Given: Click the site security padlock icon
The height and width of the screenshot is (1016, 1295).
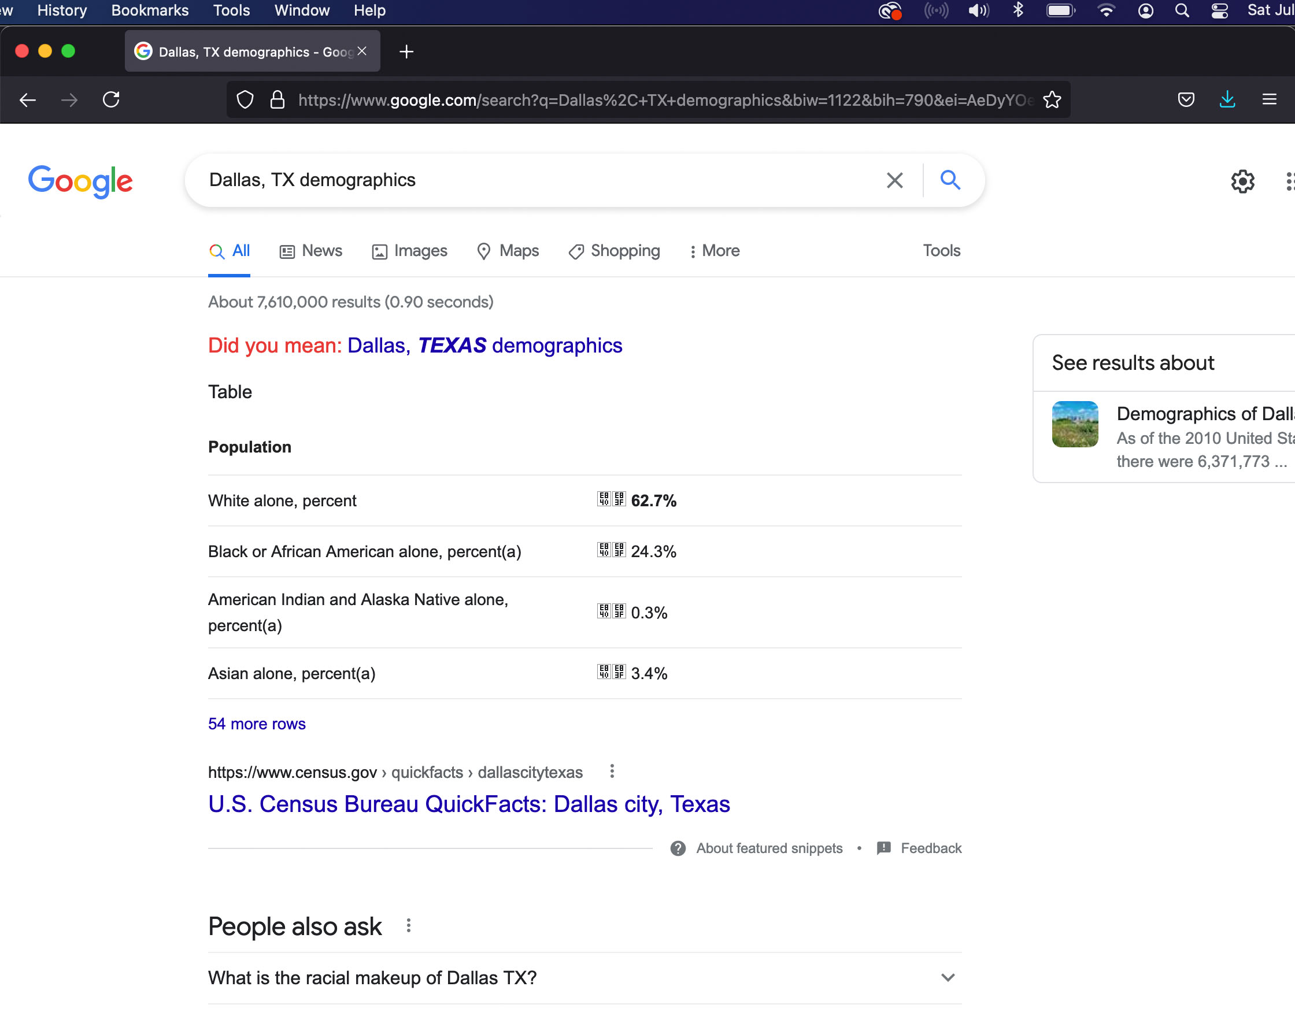Looking at the screenshot, I should pyautogui.click(x=277, y=100).
